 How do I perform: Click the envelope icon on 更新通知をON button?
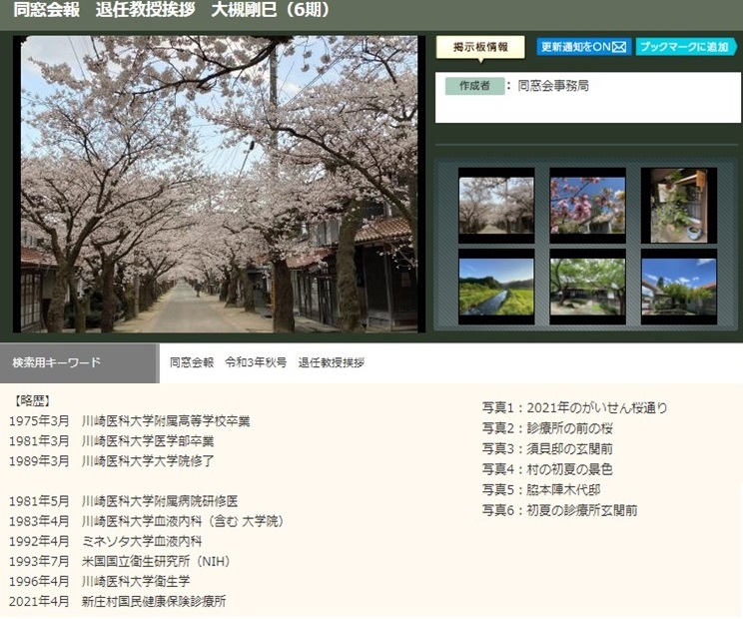click(619, 46)
